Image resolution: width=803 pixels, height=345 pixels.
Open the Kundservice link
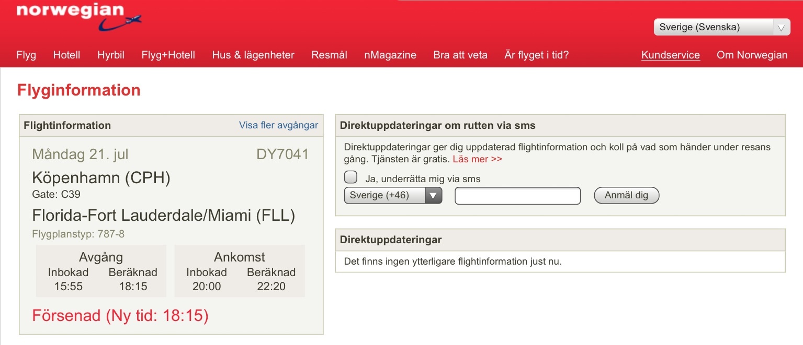(671, 55)
